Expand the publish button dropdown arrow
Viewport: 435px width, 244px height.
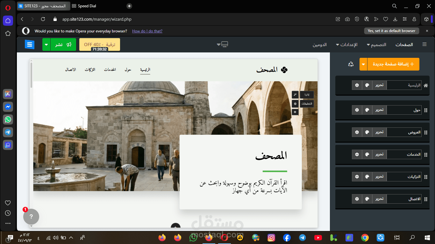46,44
